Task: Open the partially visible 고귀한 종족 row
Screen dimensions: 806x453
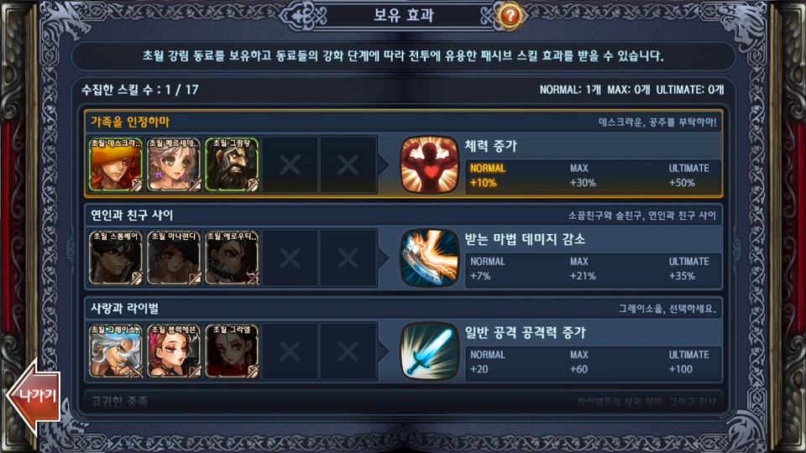Action: pyautogui.click(x=404, y=401)
